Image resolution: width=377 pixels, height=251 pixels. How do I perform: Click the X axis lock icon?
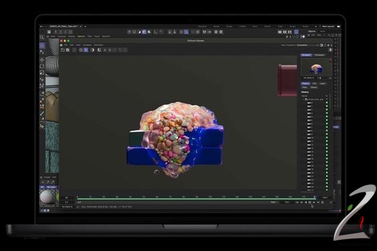(55, 31)
